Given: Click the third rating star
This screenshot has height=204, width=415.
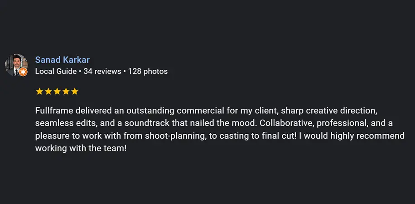Looking at the screenshot, I should [x=57, y=92].
